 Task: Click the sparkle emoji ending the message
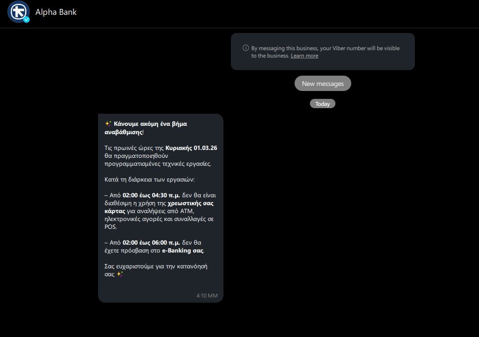(120, 274)
